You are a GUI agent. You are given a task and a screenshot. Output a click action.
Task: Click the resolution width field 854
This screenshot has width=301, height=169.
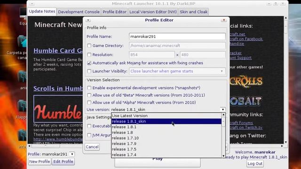point(152,54)
